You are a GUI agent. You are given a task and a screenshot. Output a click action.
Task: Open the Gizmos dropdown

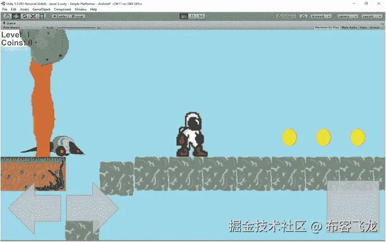pos(376,27)
